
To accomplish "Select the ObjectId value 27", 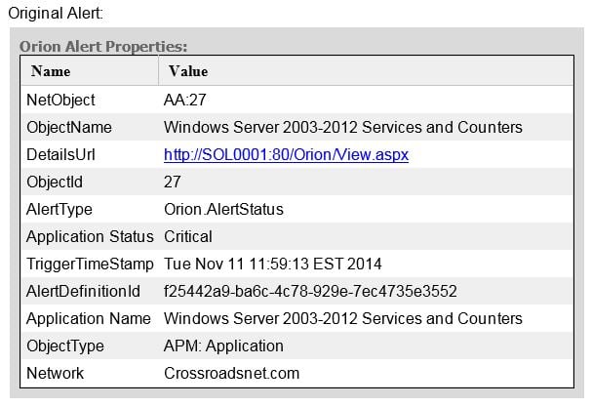I will point(173,183).
